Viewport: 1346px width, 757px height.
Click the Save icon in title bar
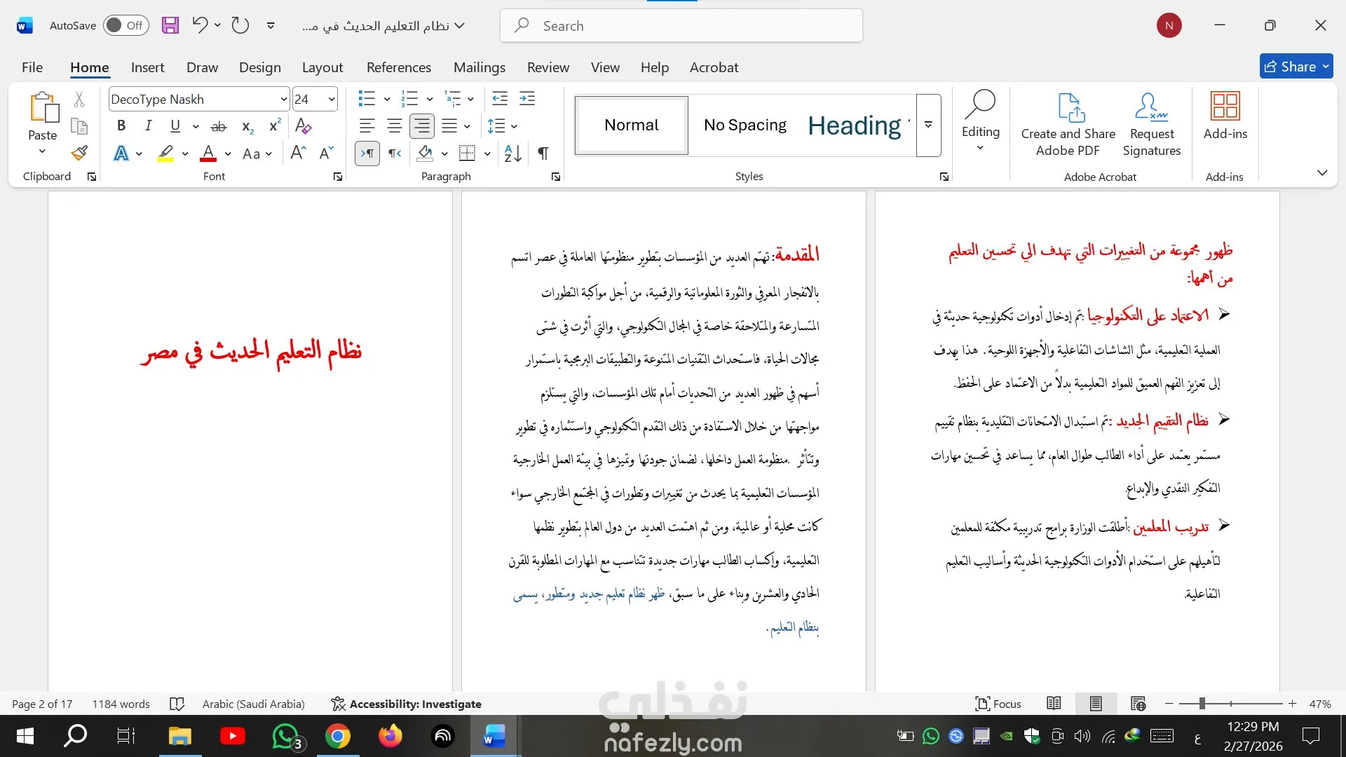170,26
